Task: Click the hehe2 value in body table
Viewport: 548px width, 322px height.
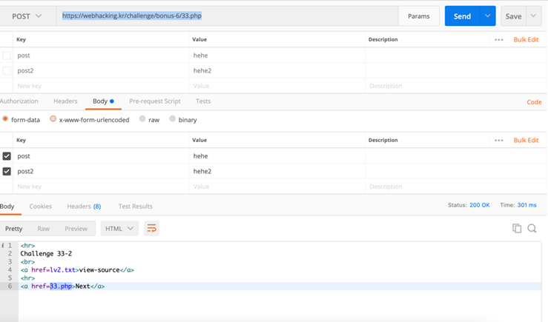Action: 202,171
